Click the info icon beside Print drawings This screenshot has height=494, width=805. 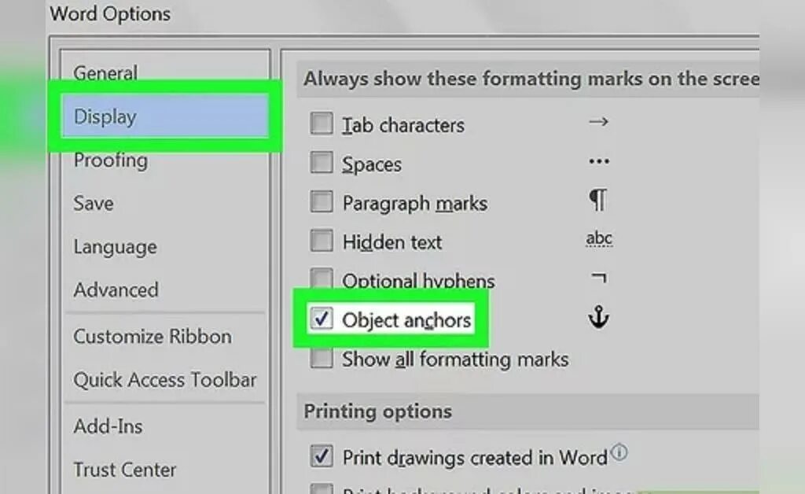(619, 452)
